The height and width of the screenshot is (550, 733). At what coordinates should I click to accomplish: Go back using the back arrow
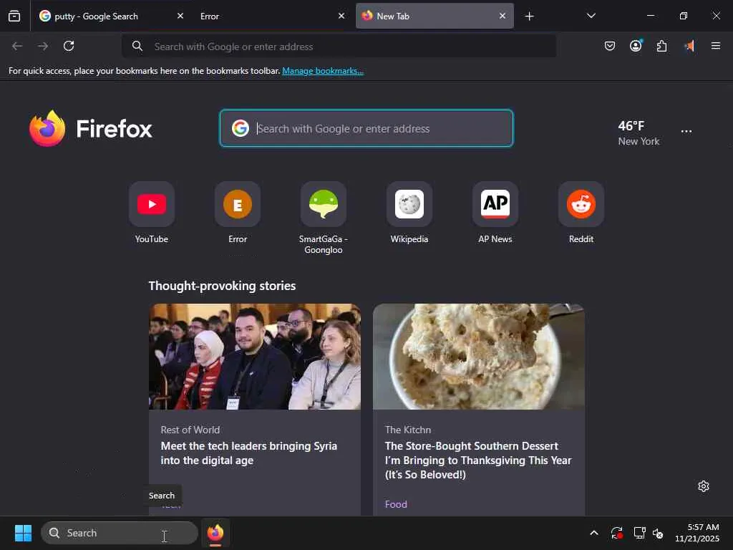(x=17, y=46)
